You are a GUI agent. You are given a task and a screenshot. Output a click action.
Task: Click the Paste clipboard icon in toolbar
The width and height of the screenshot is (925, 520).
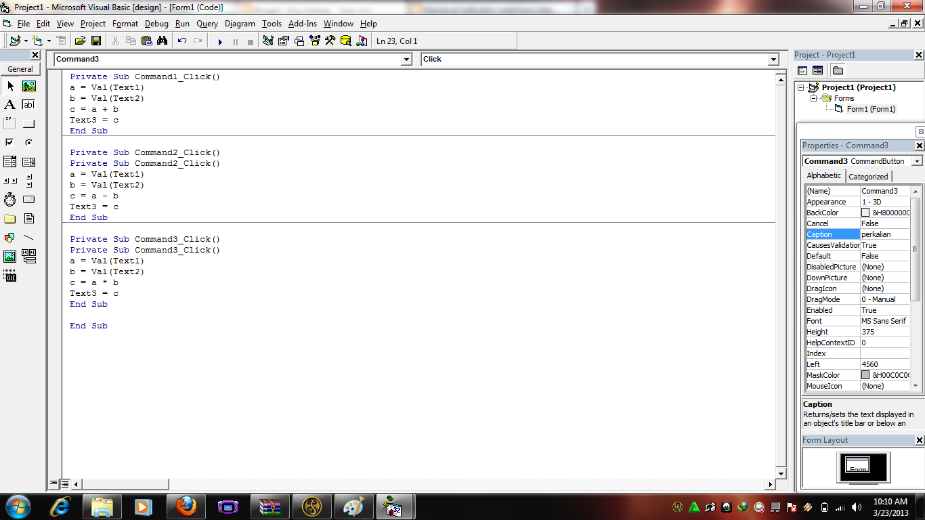147,41
